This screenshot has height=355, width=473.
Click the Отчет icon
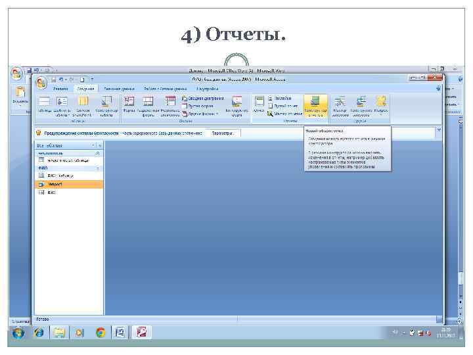click(x=259, y=105)
